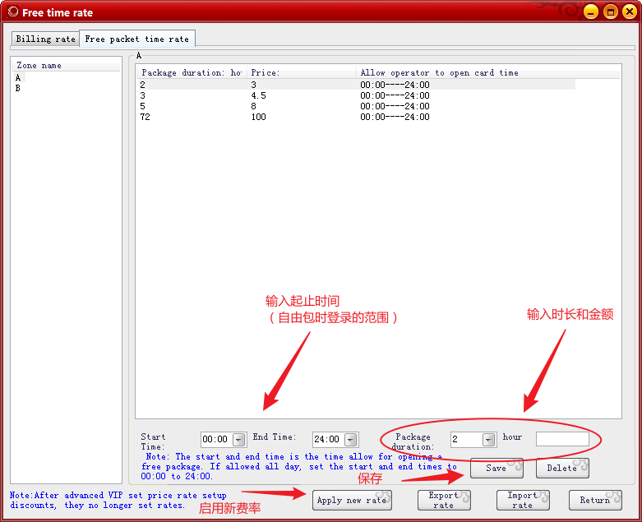The width and height of the screenshot is (642, 522).
Task: Close the Free time rate window
Action: (630, 12)
